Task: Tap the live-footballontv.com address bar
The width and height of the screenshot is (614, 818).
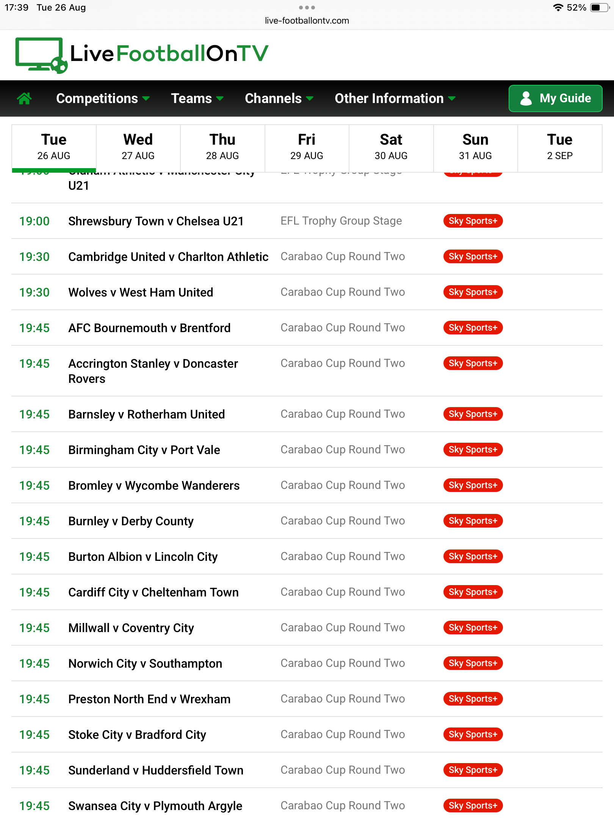Action: (307, 21)
